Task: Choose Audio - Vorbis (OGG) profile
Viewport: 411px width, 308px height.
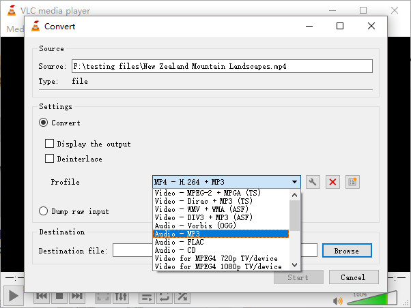Action: [221, 226]
